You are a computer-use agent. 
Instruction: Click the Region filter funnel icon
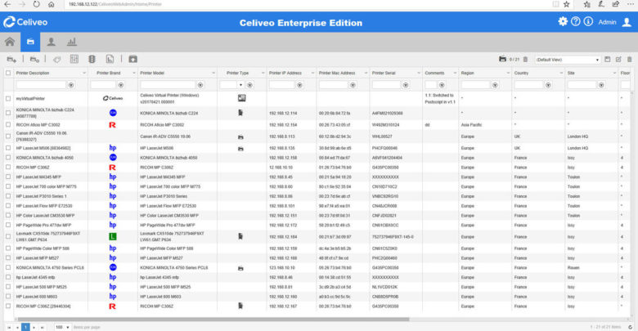[x=495, y=85]
